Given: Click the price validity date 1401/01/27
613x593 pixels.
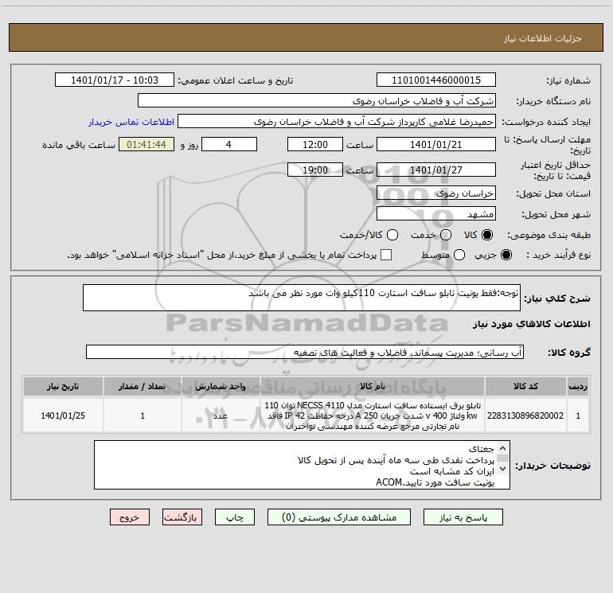Looking at the screenshot, I should point(436,170).
